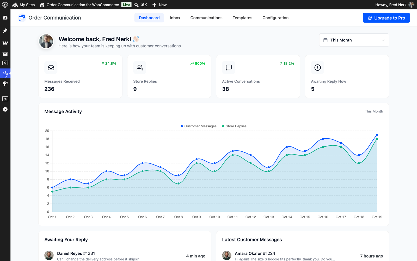Click the plus New item
This screenshot has width=417, height=261.
[x=159, y=5]
